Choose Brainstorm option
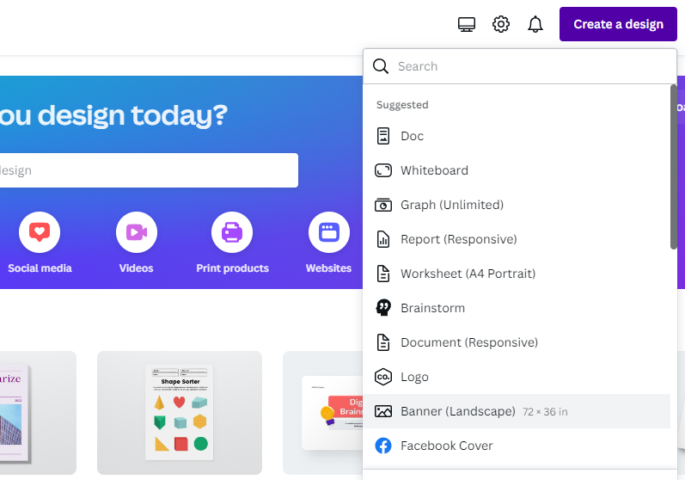This screenshot has height=480, width=685. point(517,308)
